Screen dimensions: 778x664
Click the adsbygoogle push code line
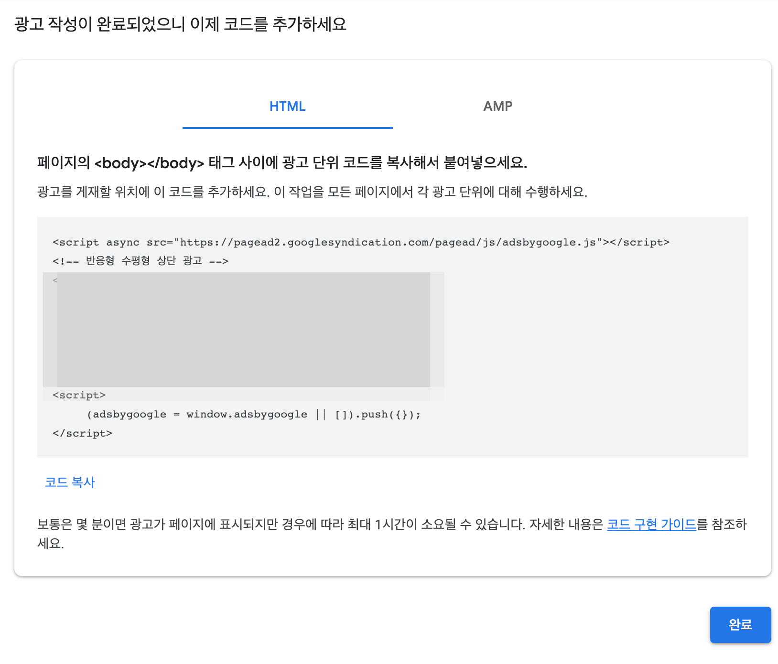click(254, 414)
